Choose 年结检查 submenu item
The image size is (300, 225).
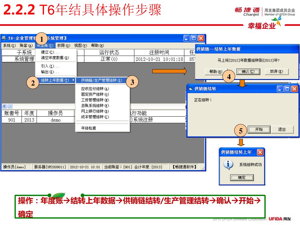pyautogui.click(x=102, y=128)
